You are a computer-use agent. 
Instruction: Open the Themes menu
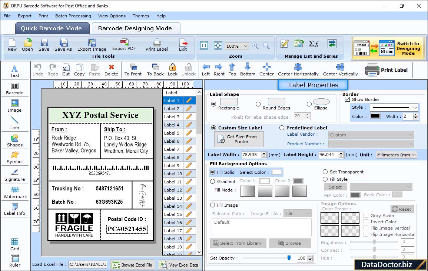click(x=141, y=16)
